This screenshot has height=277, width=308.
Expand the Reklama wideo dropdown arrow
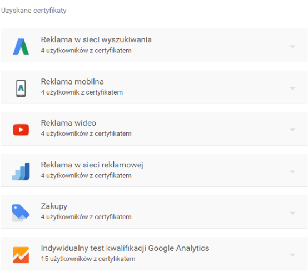pyautogui.click(x=292, y=130)
